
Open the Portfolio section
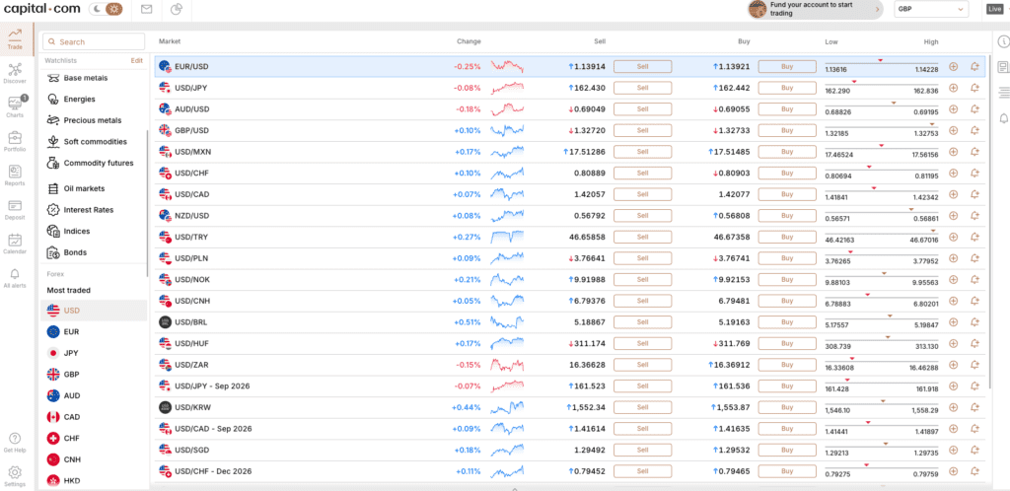[x=15, y=141]
